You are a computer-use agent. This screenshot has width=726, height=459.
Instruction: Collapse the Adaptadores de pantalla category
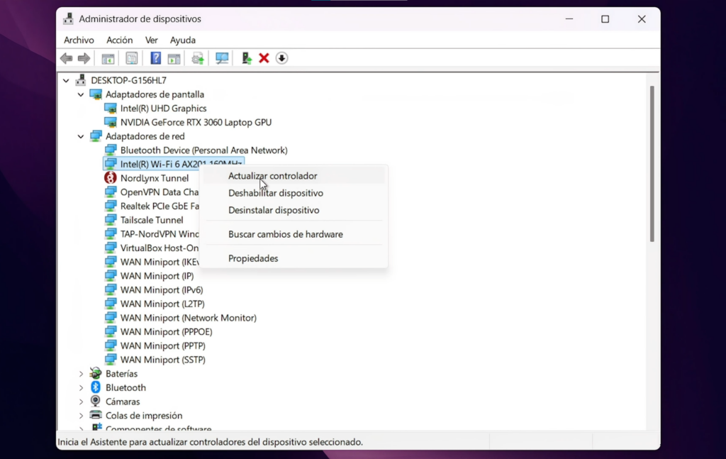click(x=81, y=94)
